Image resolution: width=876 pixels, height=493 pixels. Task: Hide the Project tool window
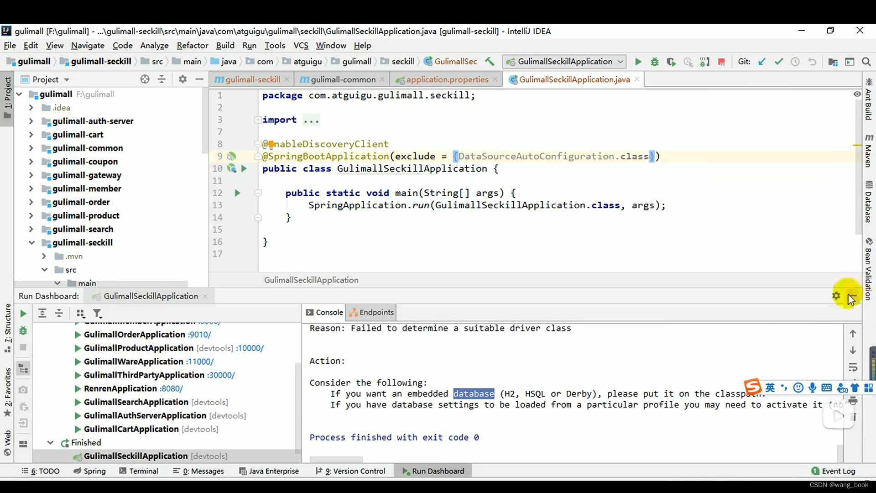click(x=199, y=79)
